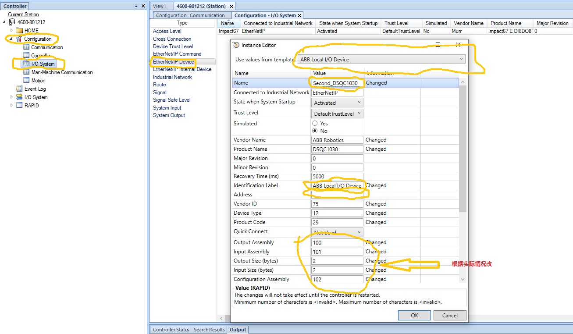Click the Event Log icon
The height and width of the screenshot is (334, 573).
[19, 89]
